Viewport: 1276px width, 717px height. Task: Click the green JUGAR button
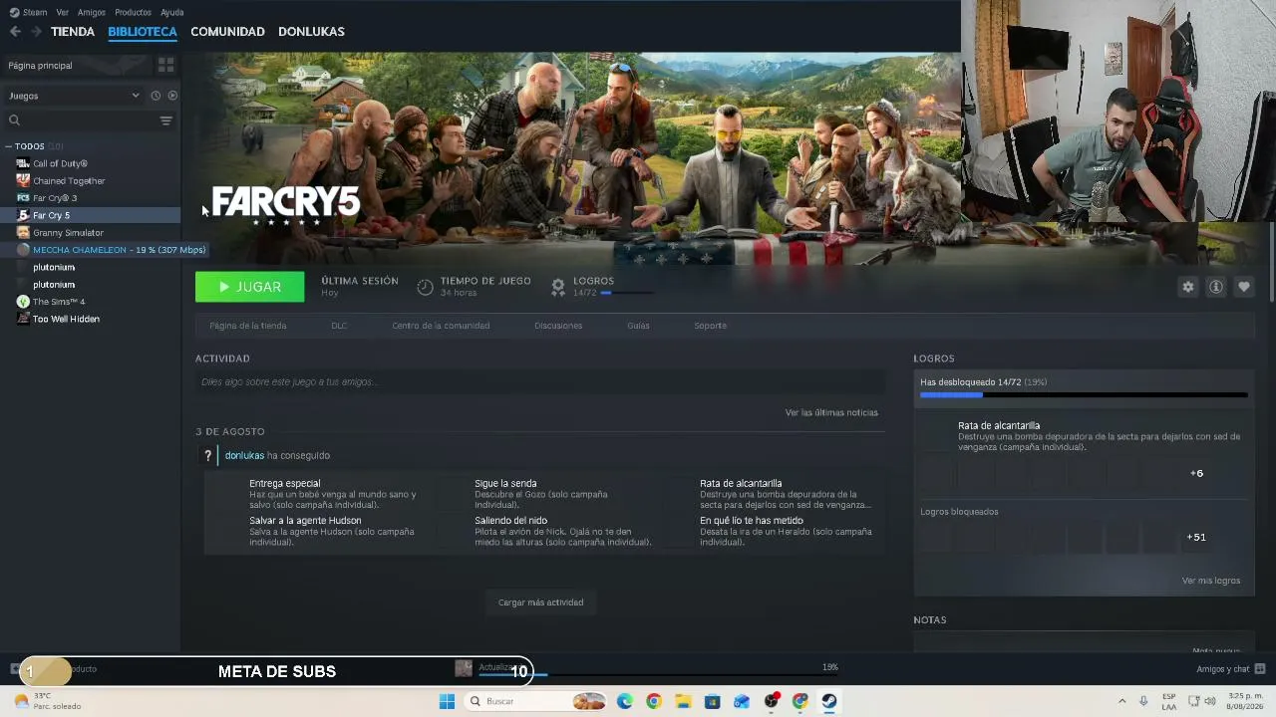250,287
